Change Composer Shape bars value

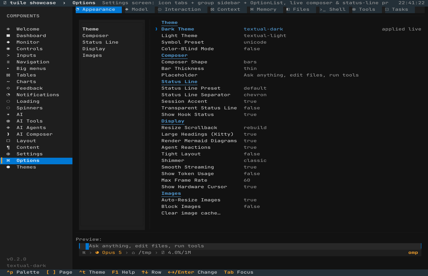pos(250,62)
